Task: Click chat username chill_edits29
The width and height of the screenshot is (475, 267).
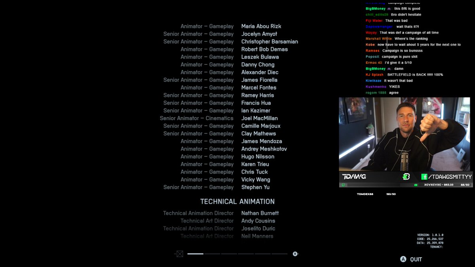Action: [377, 15]
